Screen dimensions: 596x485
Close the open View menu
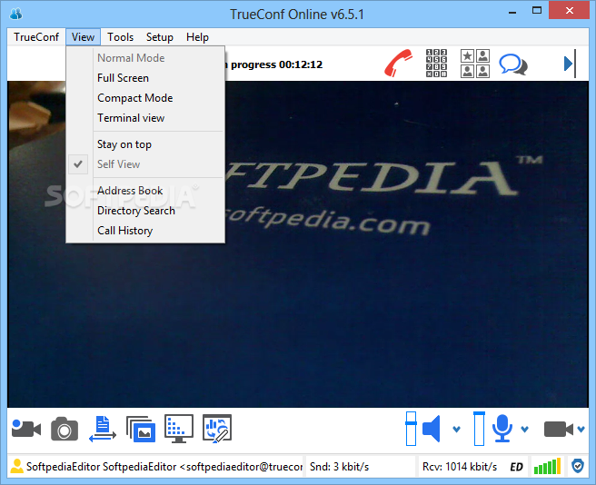click(x=83, y=37)
